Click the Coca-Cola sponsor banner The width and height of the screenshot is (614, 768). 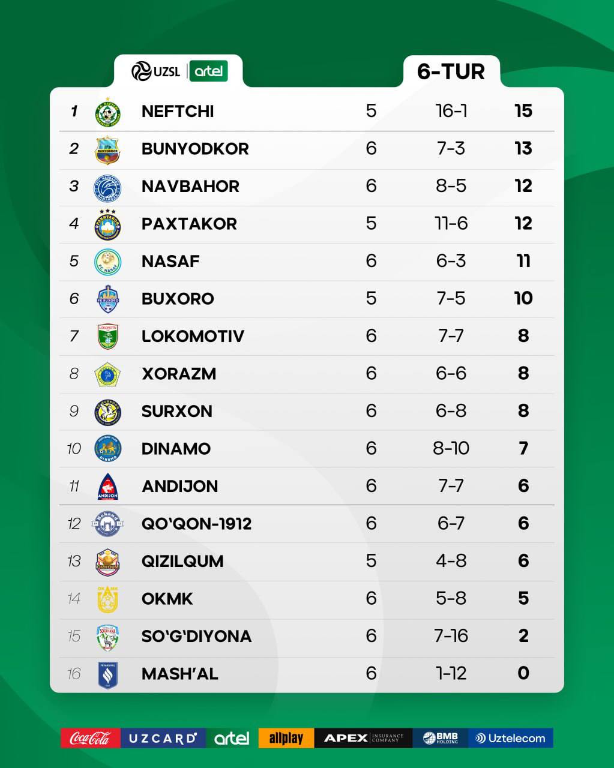tap(91, 738)
